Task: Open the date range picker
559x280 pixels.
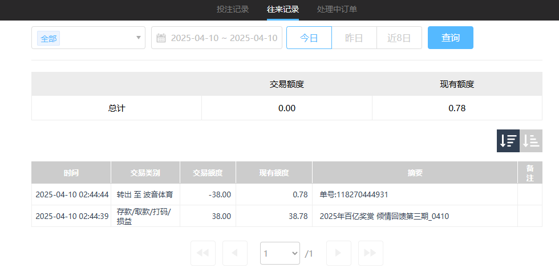Action: tap(224, 38)
